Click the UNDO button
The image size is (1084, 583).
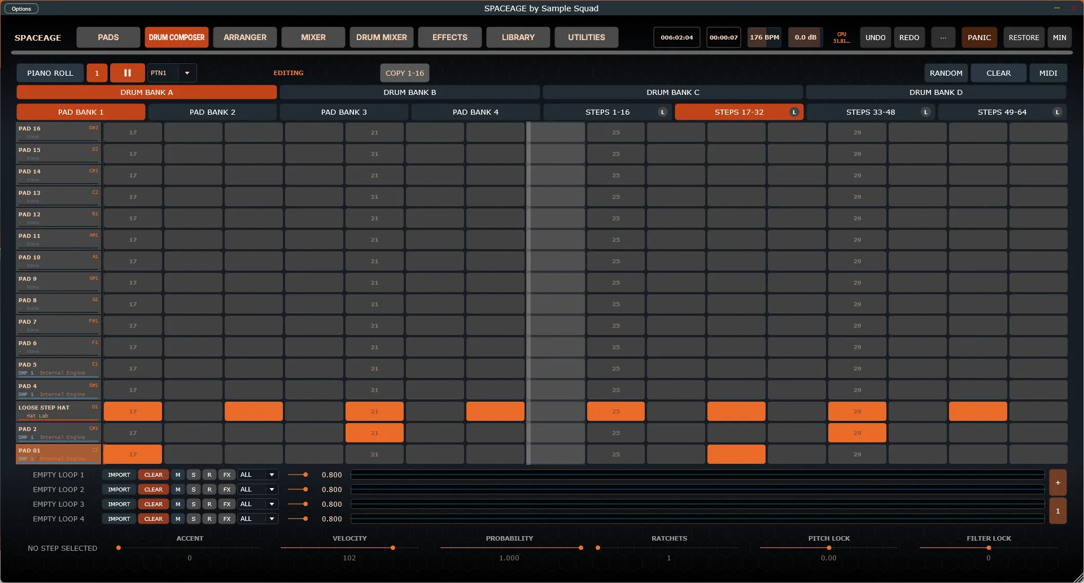point(876,37)
